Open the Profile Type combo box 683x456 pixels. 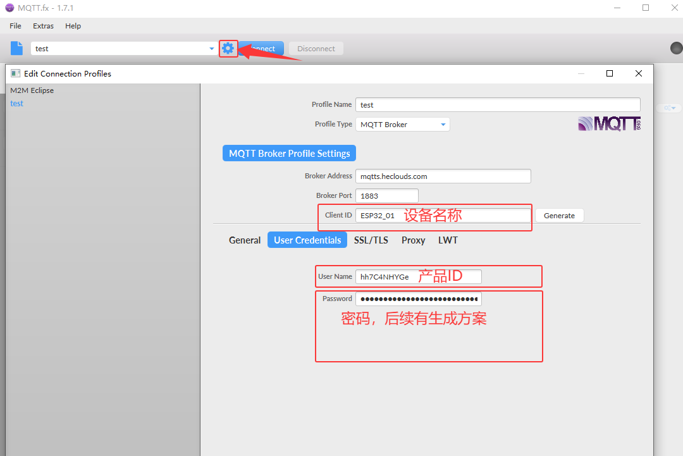pos(402,124)
